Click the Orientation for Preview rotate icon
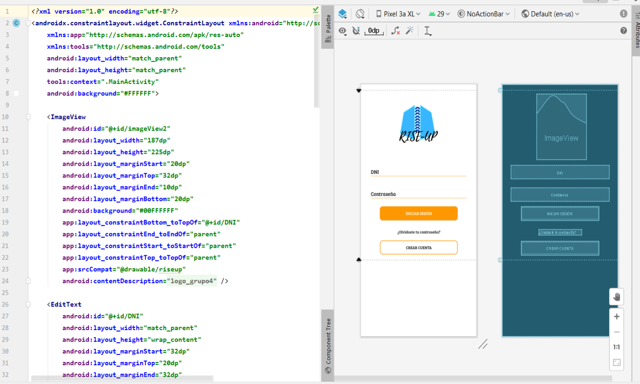This screenshot has width=640, height=384. tap(360, 14)
